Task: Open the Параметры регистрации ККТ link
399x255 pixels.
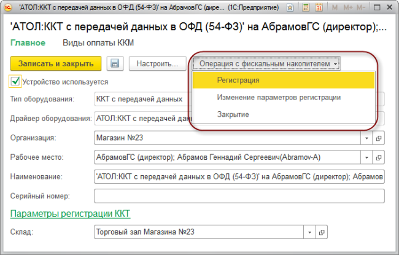Action: point(70,213)
